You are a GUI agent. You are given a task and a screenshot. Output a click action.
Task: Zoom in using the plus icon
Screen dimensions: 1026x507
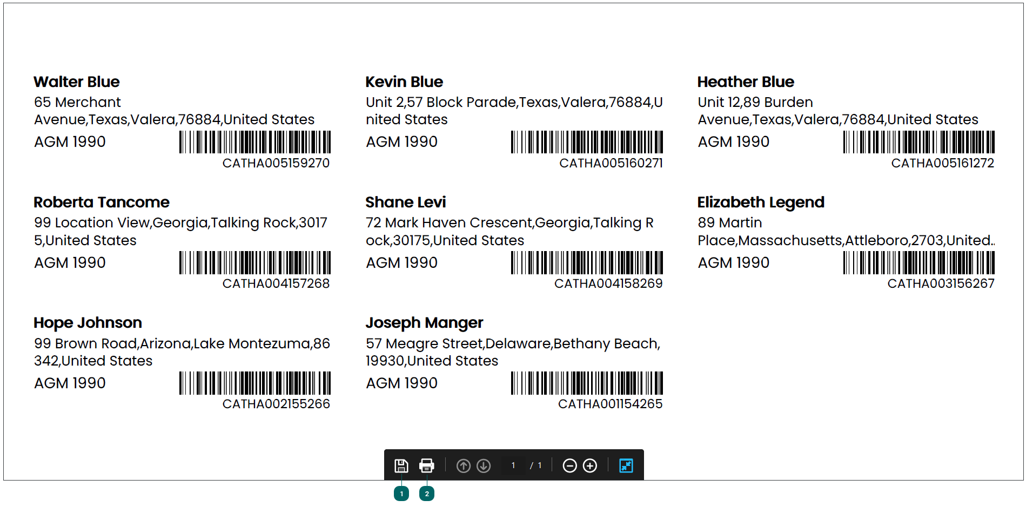click(x=590, y=465)
